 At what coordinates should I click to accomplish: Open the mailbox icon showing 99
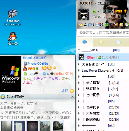click(x=98, y=25)
